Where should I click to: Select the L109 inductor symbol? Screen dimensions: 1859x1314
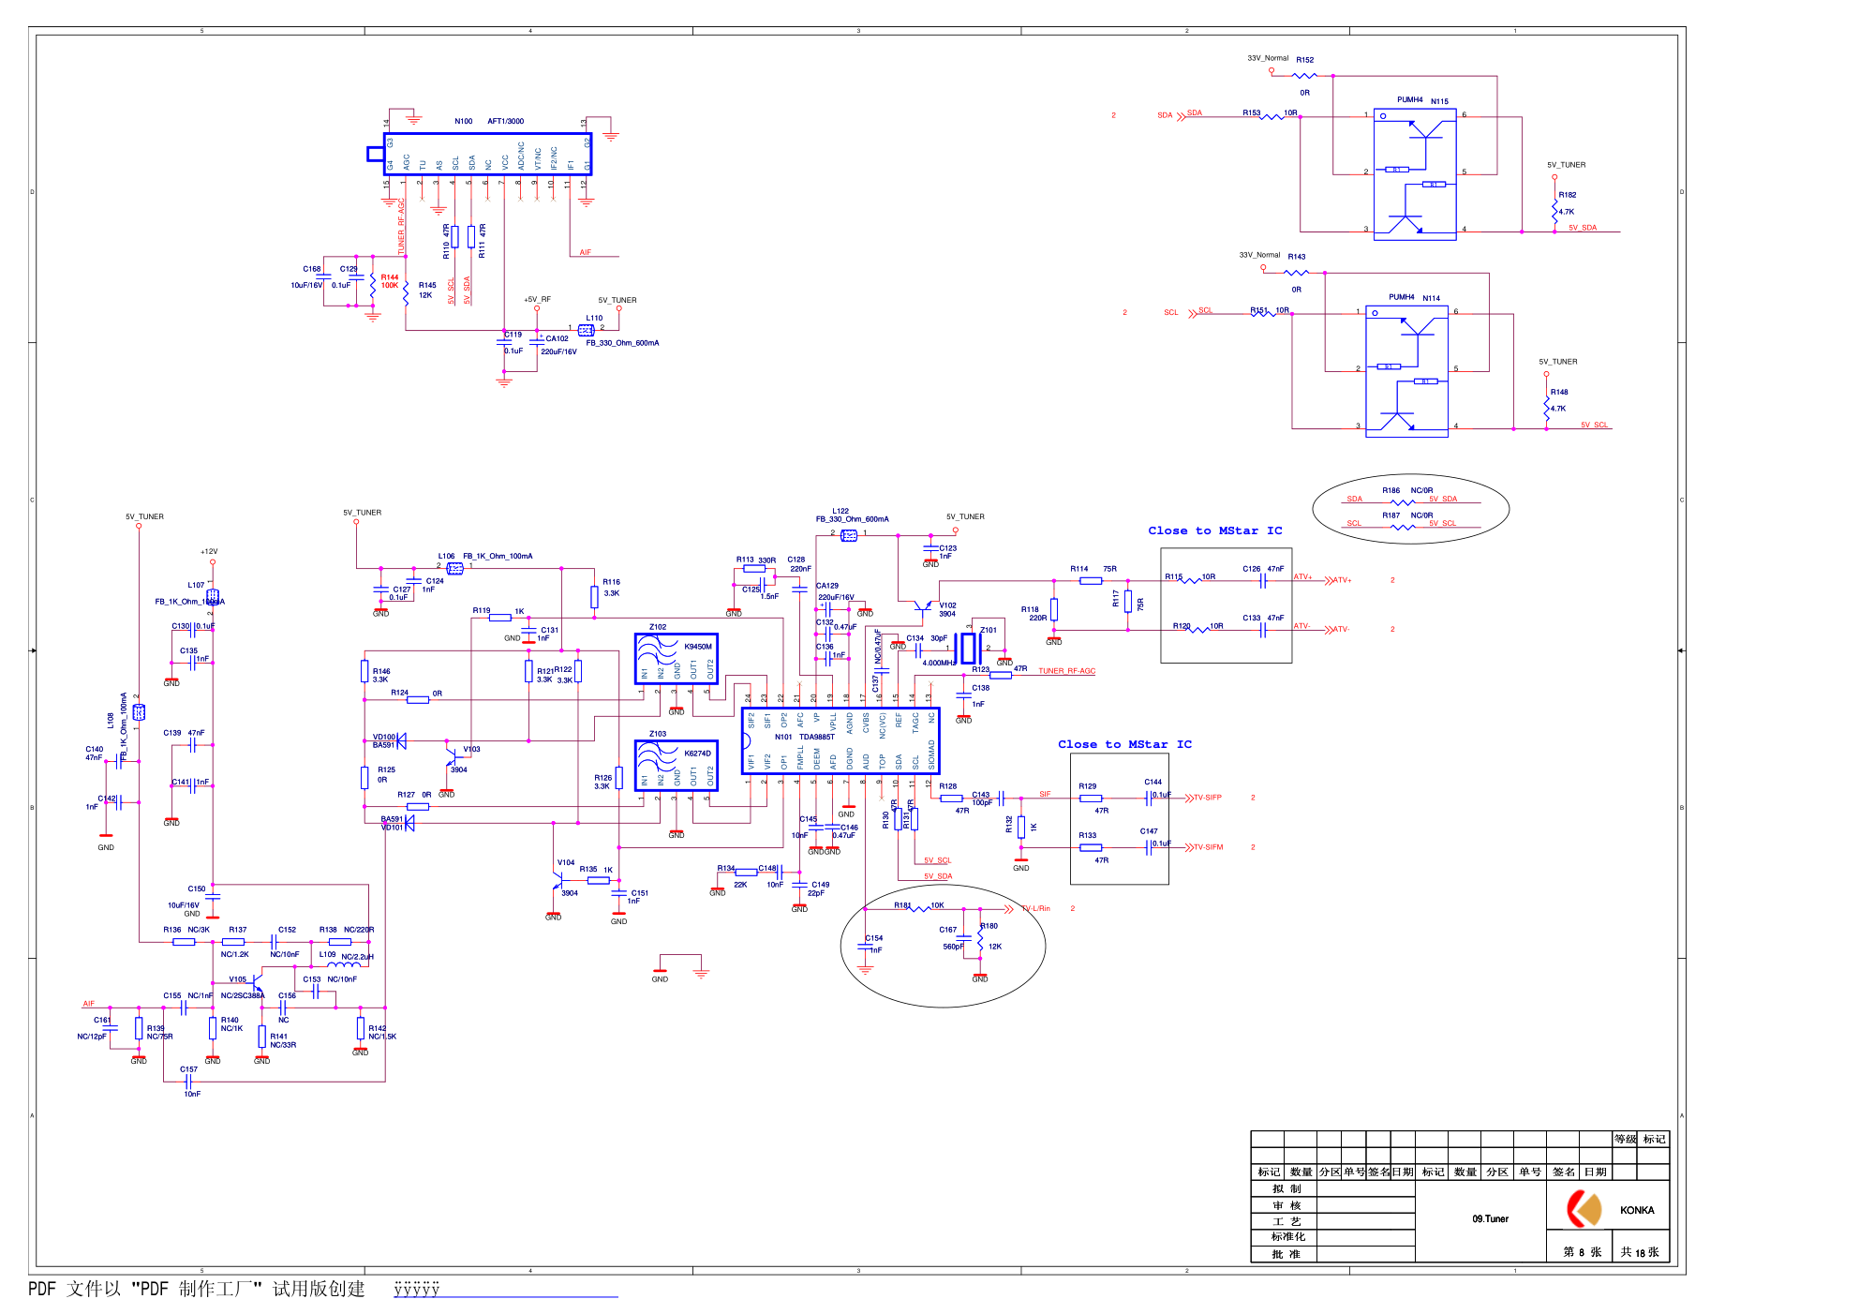342,964
